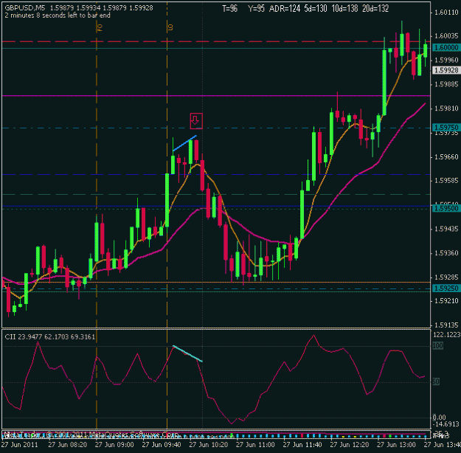461x453 pixels.
Task: Click the 1.60035 price scale label
Action: point(446,36)
